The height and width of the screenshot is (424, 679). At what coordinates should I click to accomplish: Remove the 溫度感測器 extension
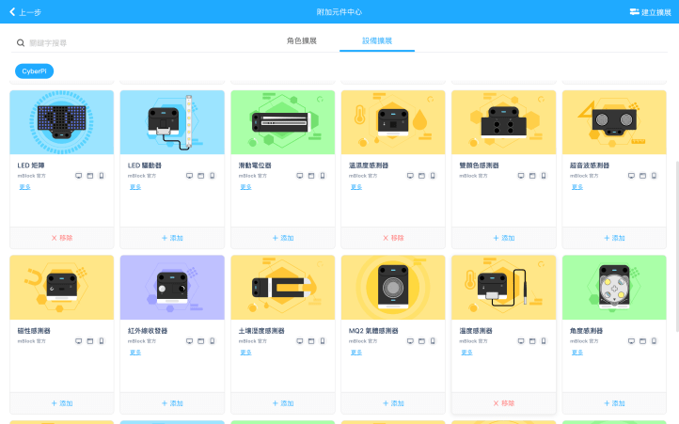coord(504,403)
